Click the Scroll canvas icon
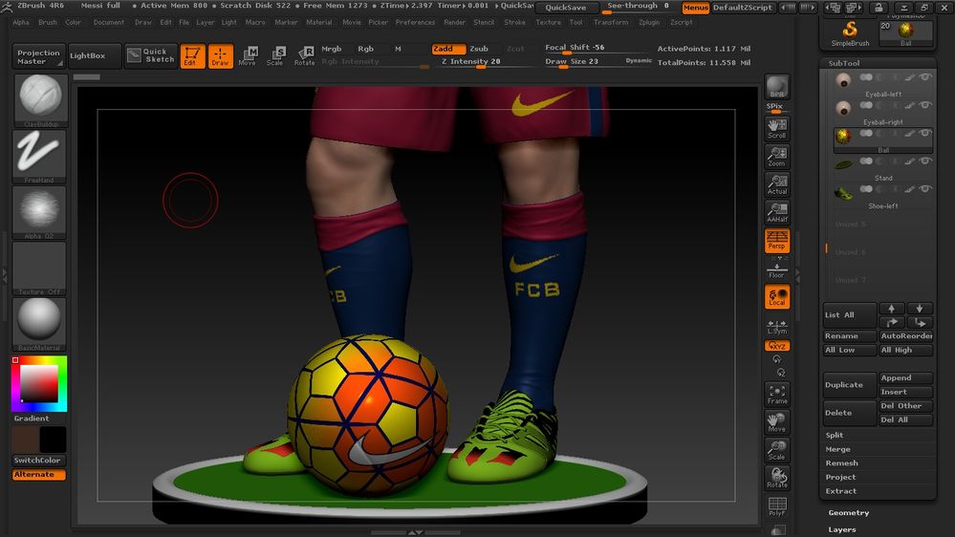 (x=777, y=128)
